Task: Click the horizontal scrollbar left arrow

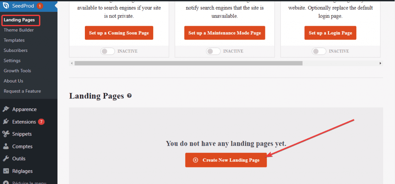Action: point(72,63)
